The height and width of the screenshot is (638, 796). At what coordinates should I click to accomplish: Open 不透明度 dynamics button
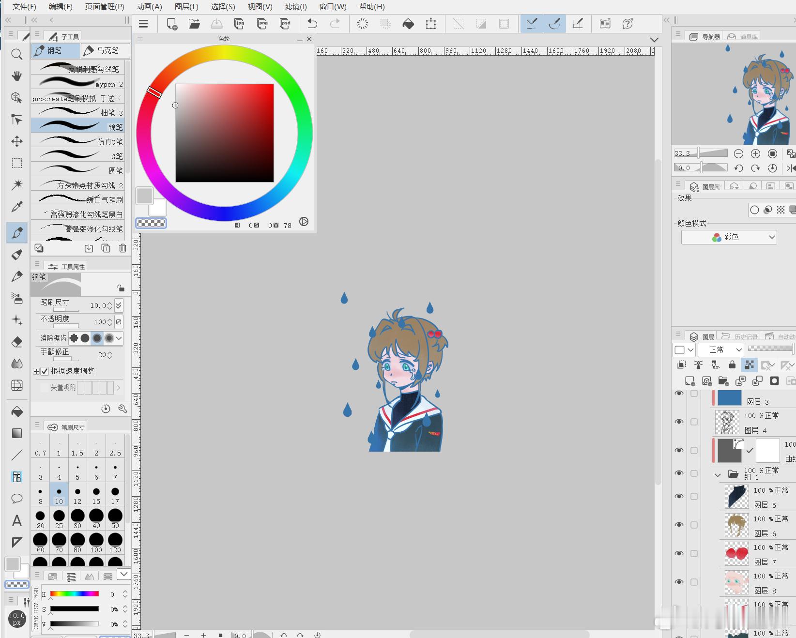[x=119, y=322]
